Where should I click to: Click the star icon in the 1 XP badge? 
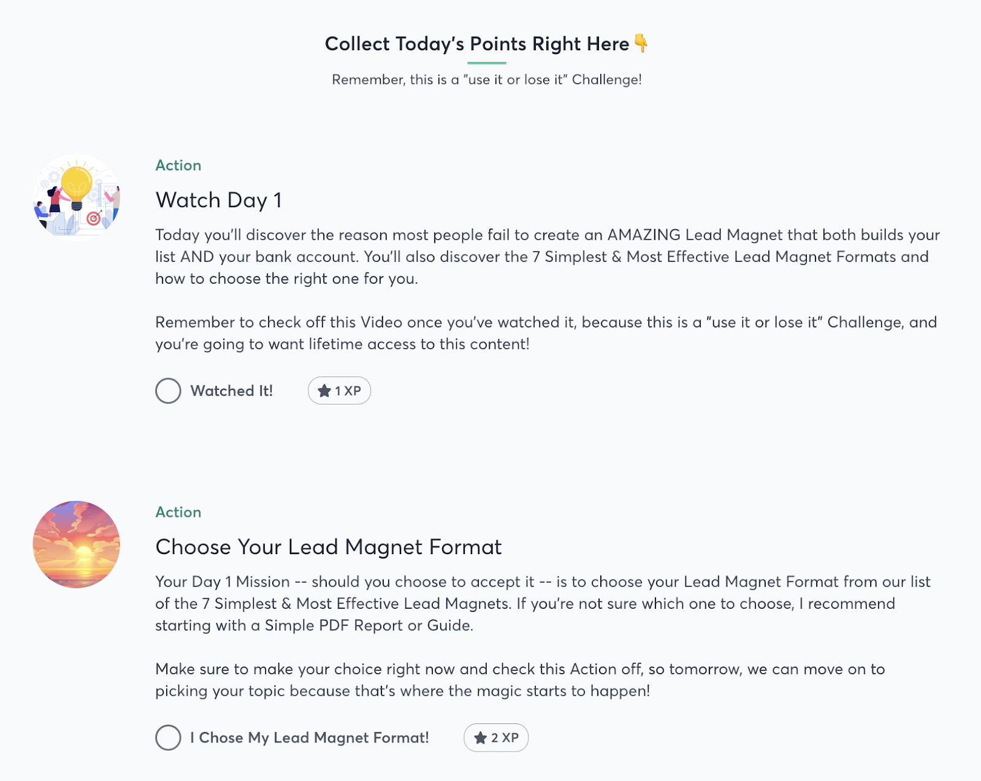pyautogui.click(x=324, y=391)
